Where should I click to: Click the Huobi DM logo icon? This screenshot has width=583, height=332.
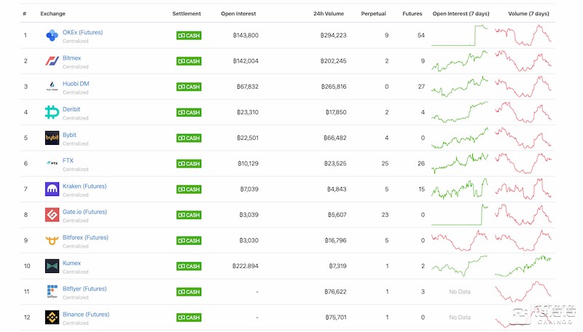tap(52, 87)
